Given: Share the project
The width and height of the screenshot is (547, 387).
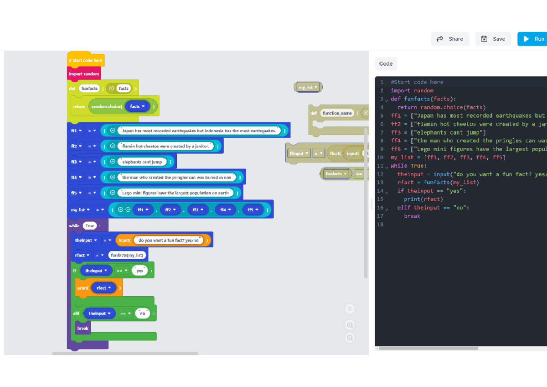Looking at the screenshot, I should coord(449,39).
